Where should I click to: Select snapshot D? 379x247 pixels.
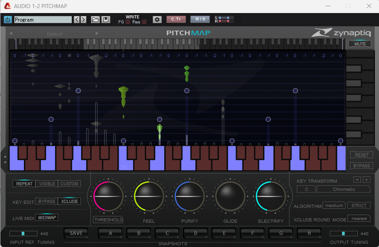pyautogui.click(x=195, y=233)
